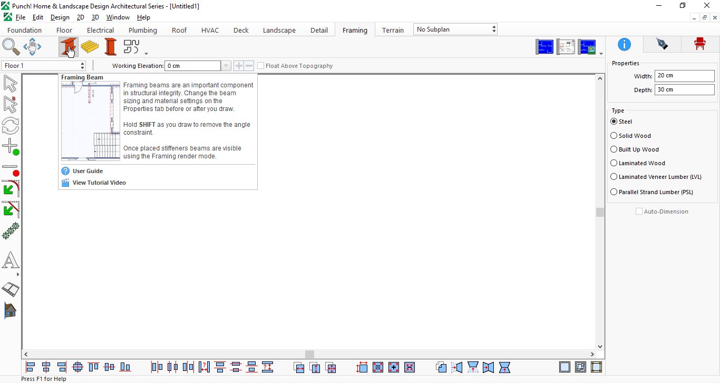Select the magnifying glass zoom tool
Image resolution: width=720 pixels, height=383 pixels.
11,47
